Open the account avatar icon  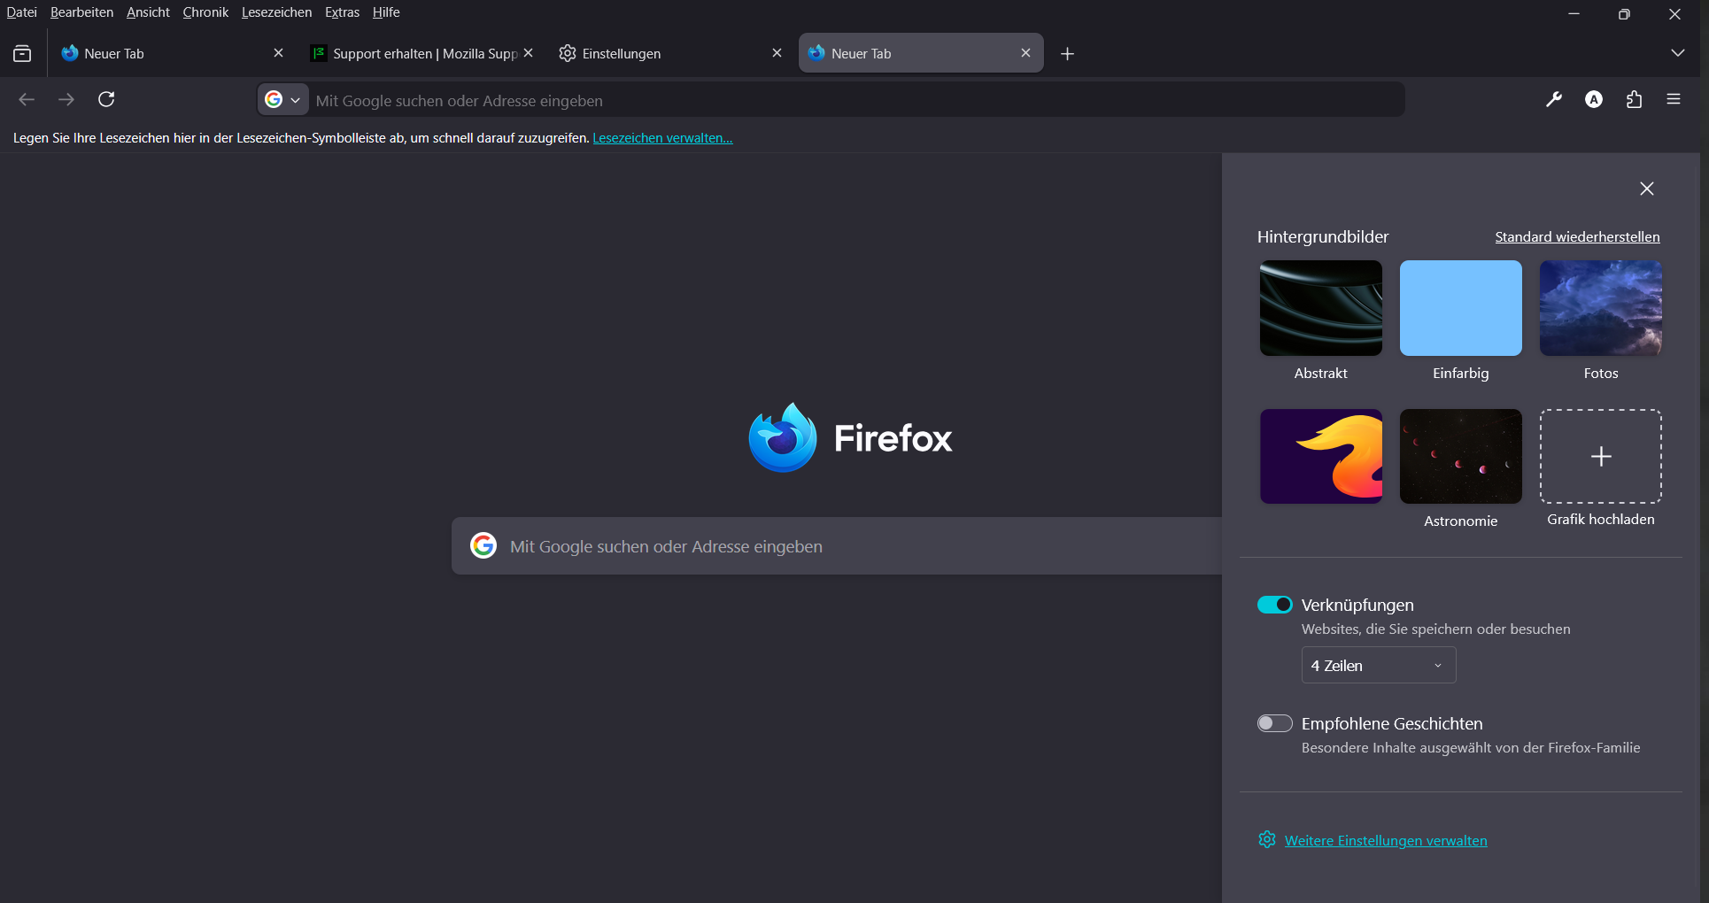pyautogui.click(x=1594, y=99)
